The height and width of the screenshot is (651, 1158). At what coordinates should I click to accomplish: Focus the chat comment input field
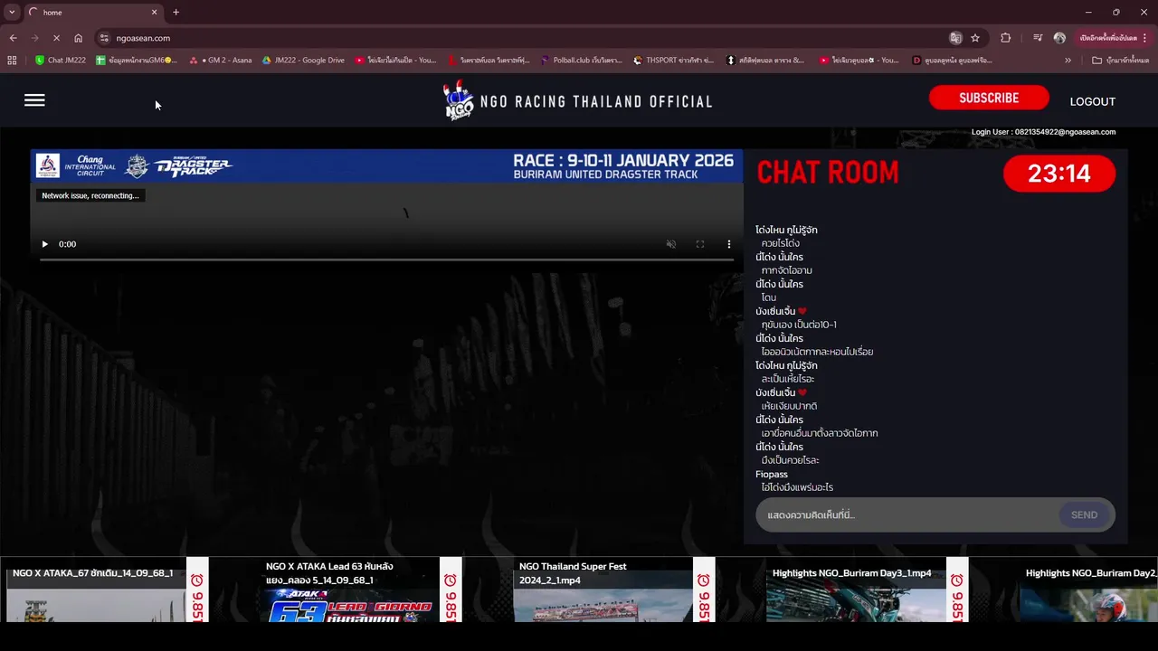907,514
